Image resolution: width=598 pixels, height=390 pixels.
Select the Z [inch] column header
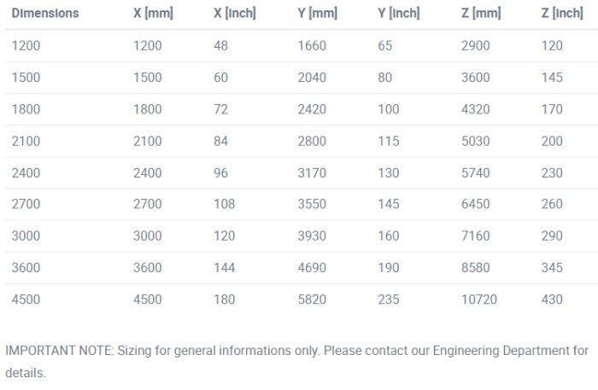(563, 14)
